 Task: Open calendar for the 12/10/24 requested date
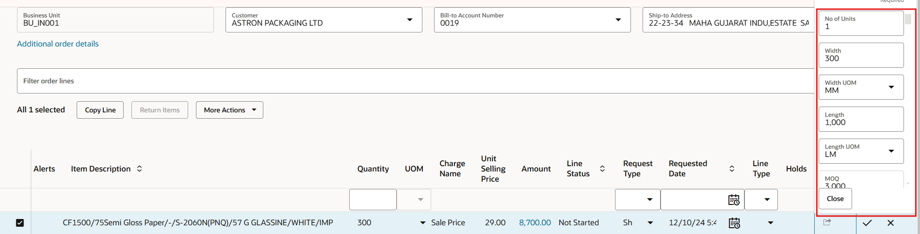734,223
